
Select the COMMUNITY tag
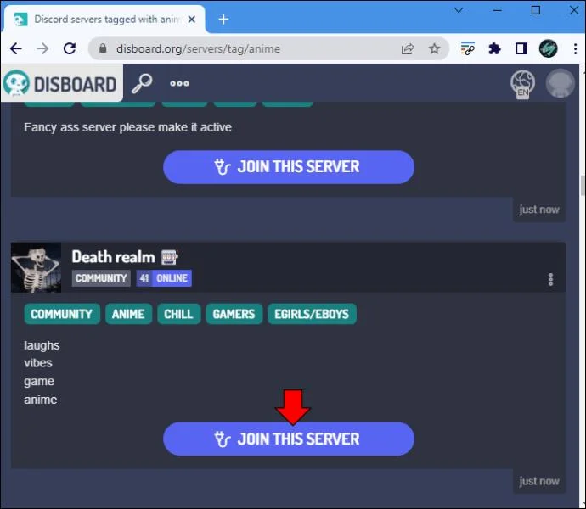pos(62,314)
